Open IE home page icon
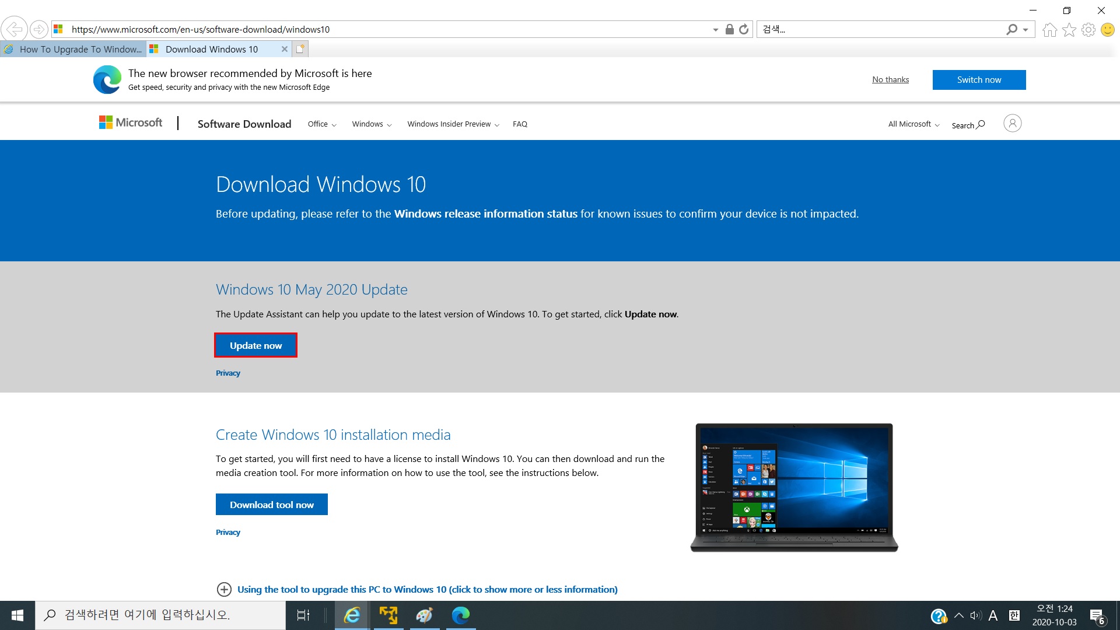The width and height of the screenshot is (1120, 630). [1049, 30]
